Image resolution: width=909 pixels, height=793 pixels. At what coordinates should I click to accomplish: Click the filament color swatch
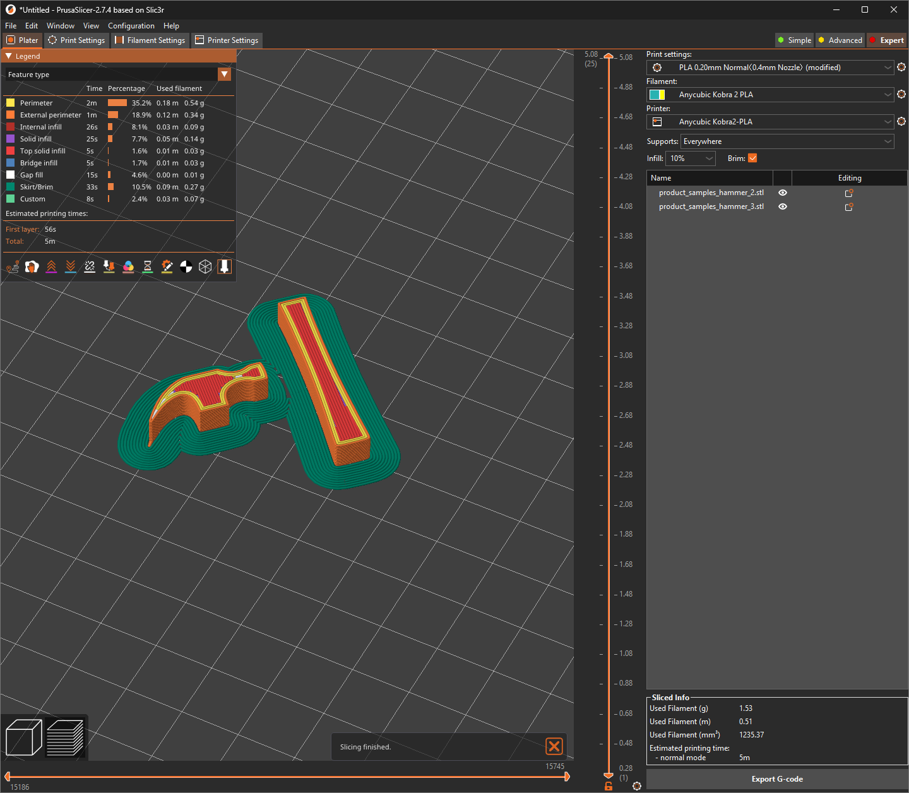click(657, 95)
